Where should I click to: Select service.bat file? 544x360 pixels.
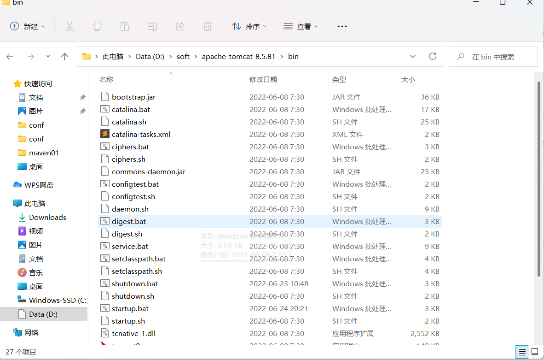270,246
